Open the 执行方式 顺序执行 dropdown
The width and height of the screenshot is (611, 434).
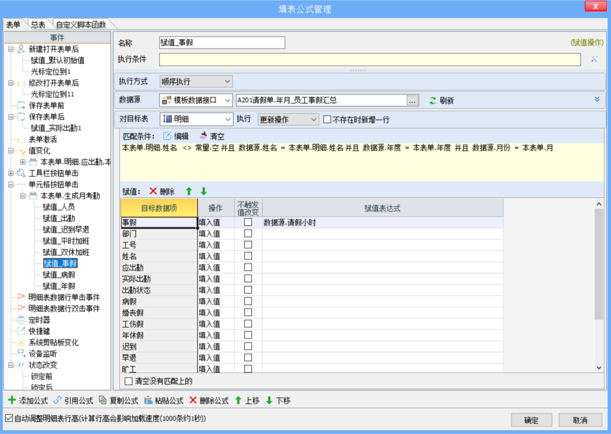click(x=196, y=81)
